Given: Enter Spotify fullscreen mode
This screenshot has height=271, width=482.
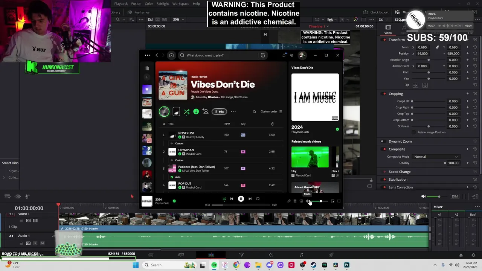Looking at the screenshot, I should (339, 201).
